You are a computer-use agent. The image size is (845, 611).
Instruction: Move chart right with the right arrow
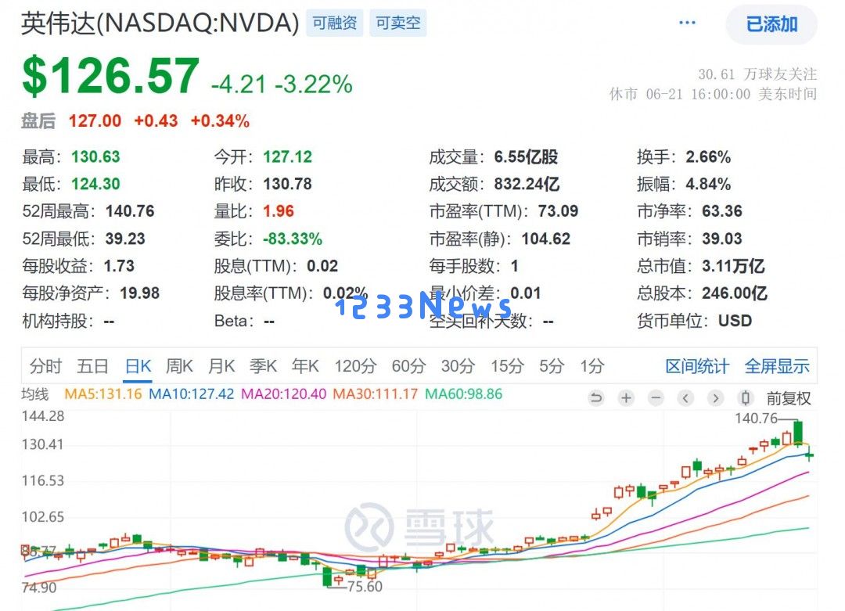[715, 398]
